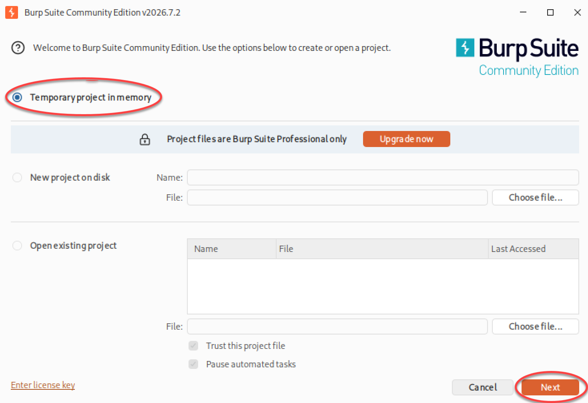Click the welcome message text

coord(212,48)
